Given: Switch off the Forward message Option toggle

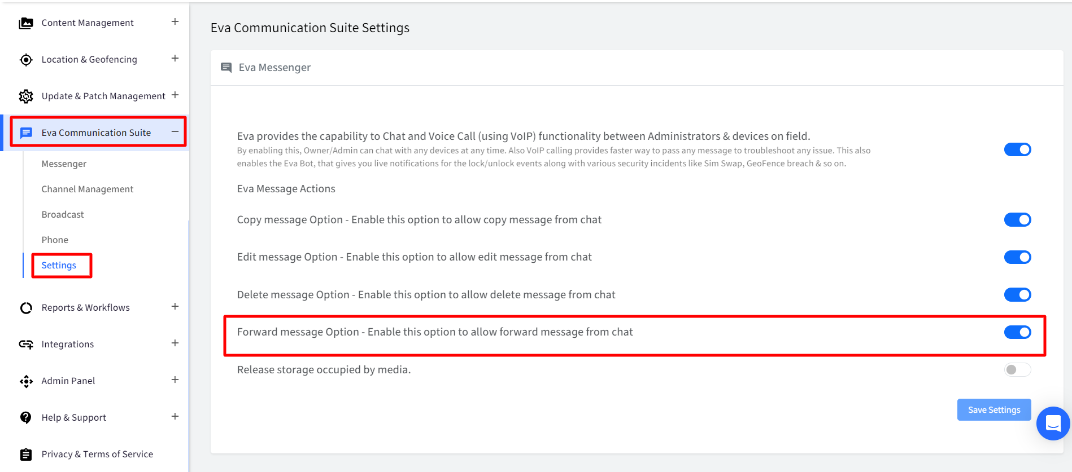Looking at the screenshot, I should (1018, 332).
